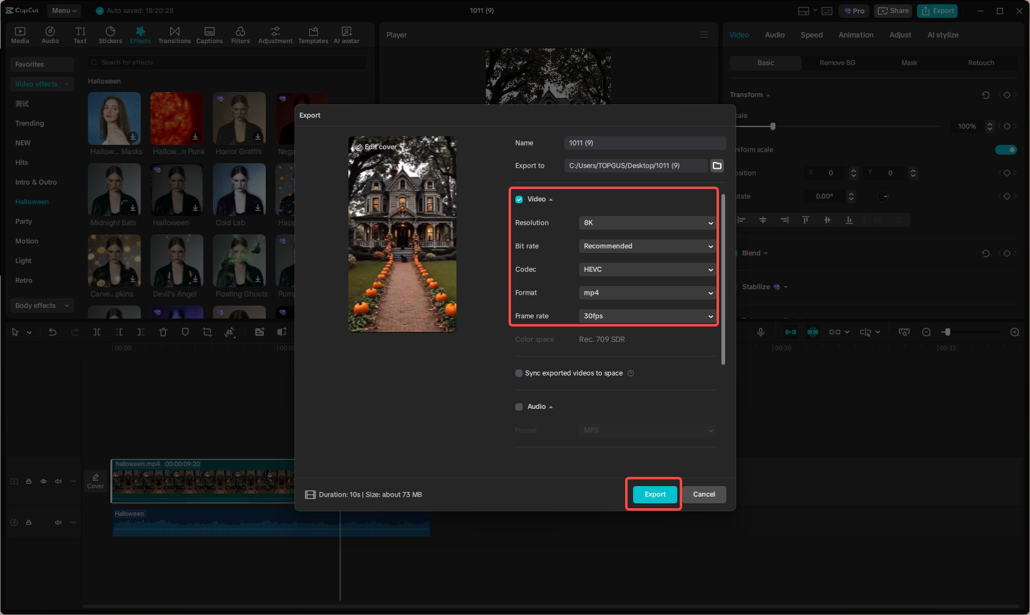
Task: Collapse the Audio section in the Export dialog
Action: (x=550, y=406)
